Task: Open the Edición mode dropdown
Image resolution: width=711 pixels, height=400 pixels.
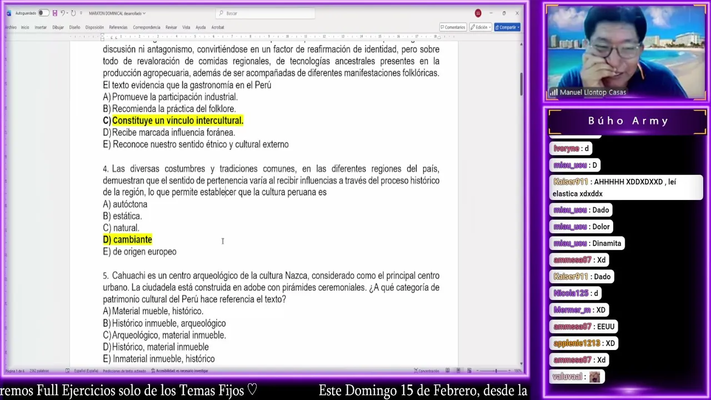Action: point(481,27)
